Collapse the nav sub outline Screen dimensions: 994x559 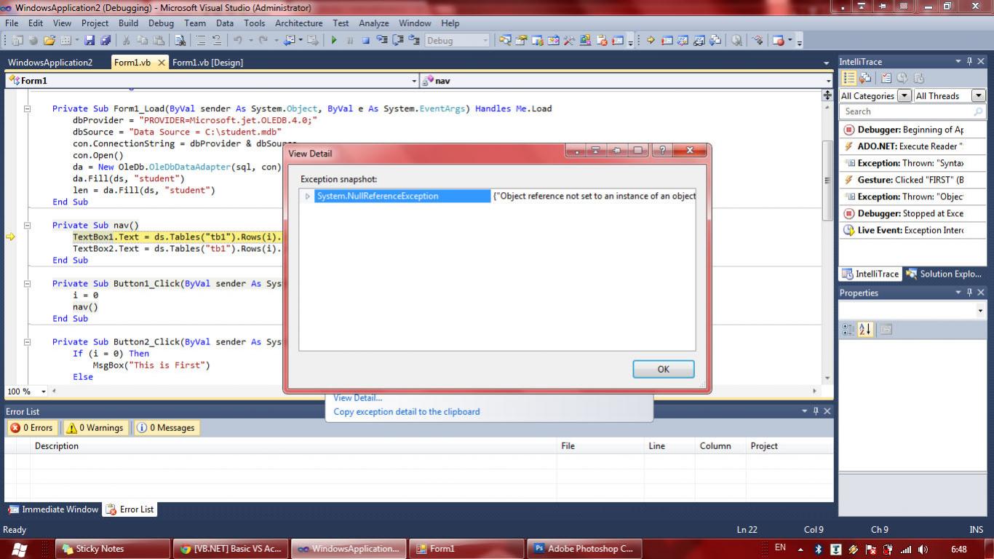[27, 225]
